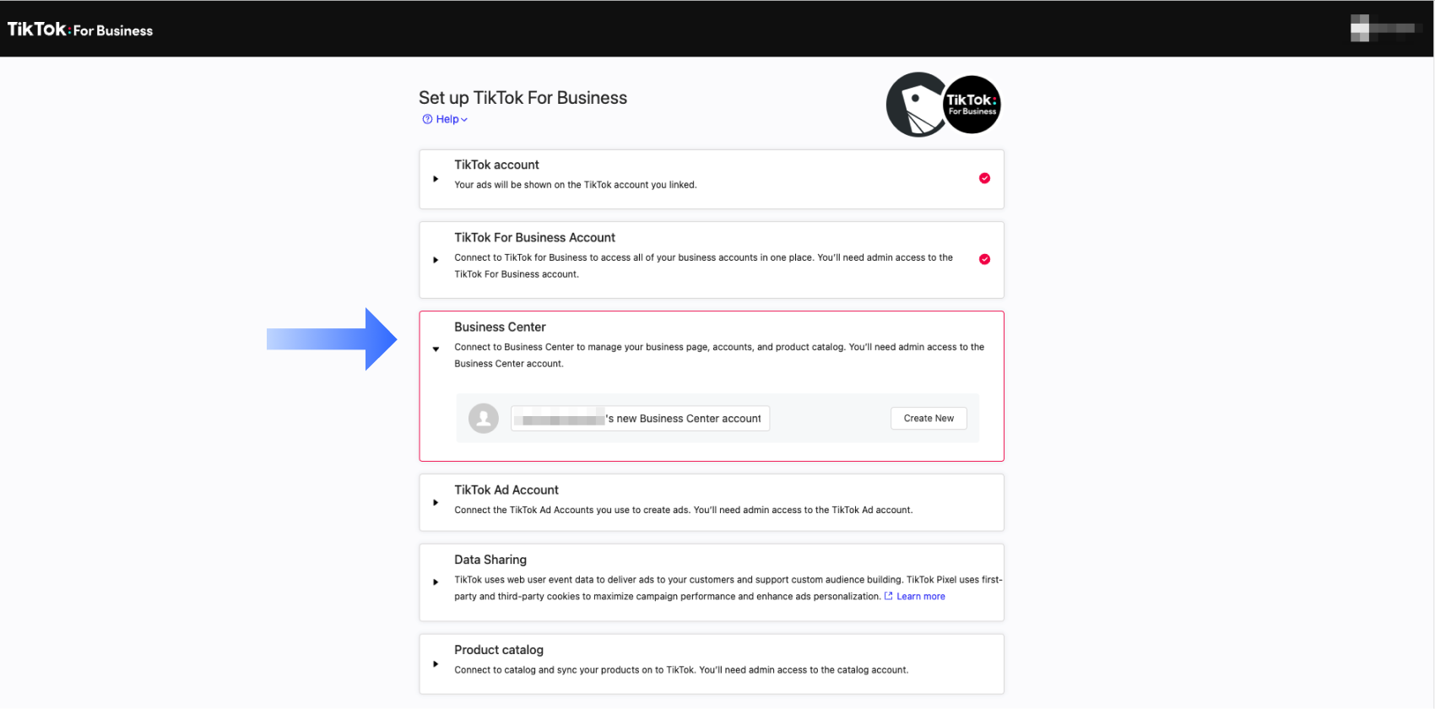Click the round TikTok For Business badge

pyautogui.click(x=972, y=105)
